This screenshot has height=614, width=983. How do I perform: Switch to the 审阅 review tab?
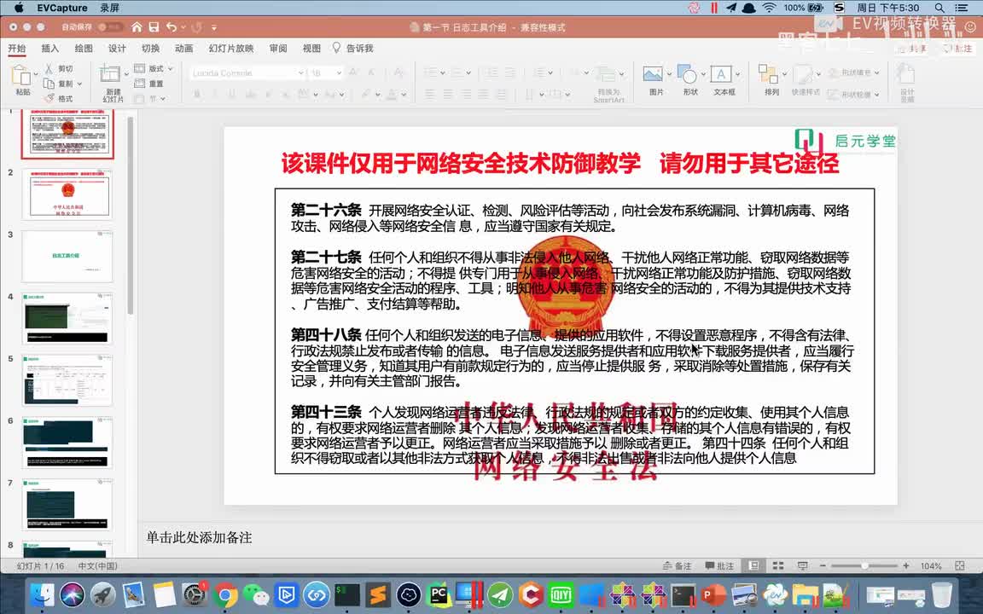(x=278, y=49)
